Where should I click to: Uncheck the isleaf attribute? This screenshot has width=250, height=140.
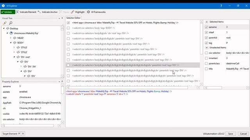pyautogui.click(x=206, y=32)
